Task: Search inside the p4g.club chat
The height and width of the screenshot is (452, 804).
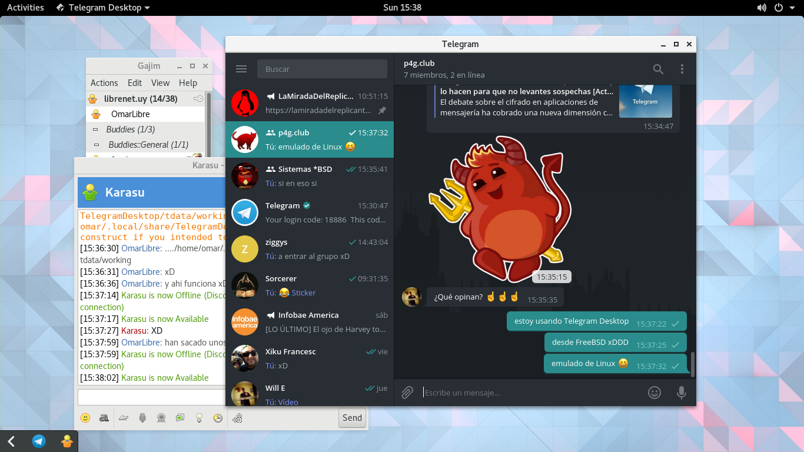Action: 658,69
